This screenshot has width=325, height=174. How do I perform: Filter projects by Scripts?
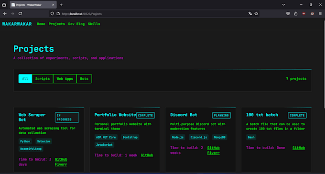43,79
